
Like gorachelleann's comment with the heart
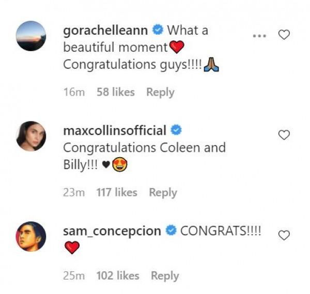click(x=284, y=35)
